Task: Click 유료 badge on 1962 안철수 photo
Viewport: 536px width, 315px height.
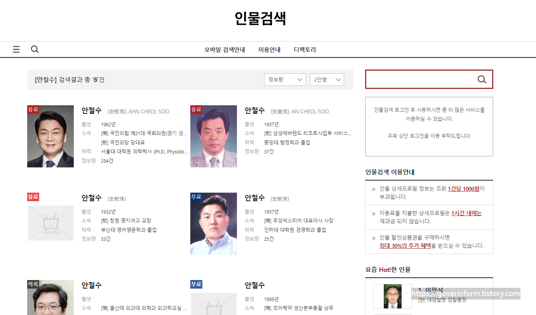Action: pos(33,110)
